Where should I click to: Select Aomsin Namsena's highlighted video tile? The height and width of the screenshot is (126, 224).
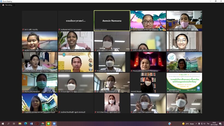[112, 20]
